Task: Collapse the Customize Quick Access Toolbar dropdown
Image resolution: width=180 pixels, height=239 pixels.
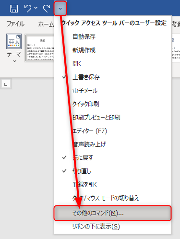Action: click(60, 8)
